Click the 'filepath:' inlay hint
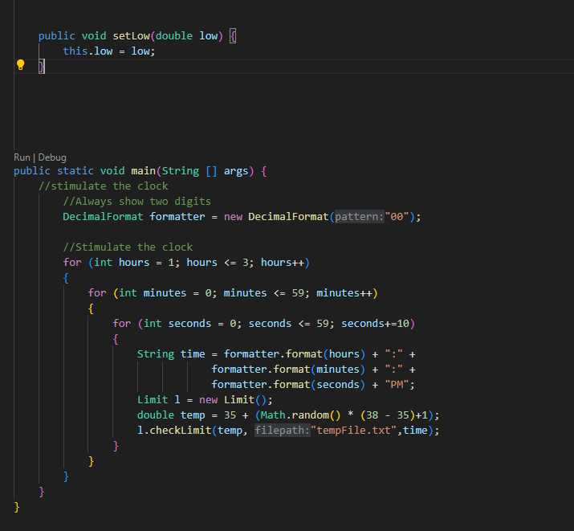Viewport: 574px width, 531px height. (x=283, y=431)
